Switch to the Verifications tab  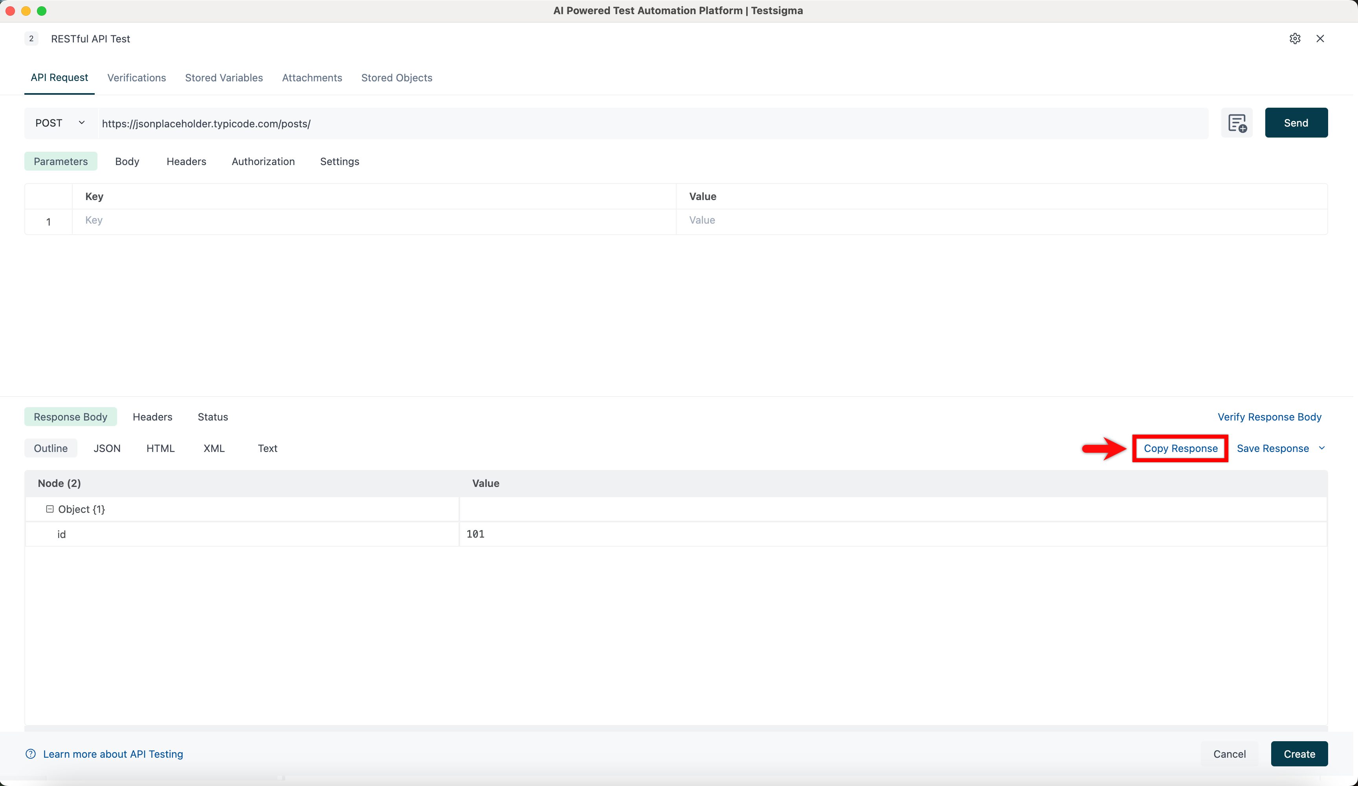[136, 78]
